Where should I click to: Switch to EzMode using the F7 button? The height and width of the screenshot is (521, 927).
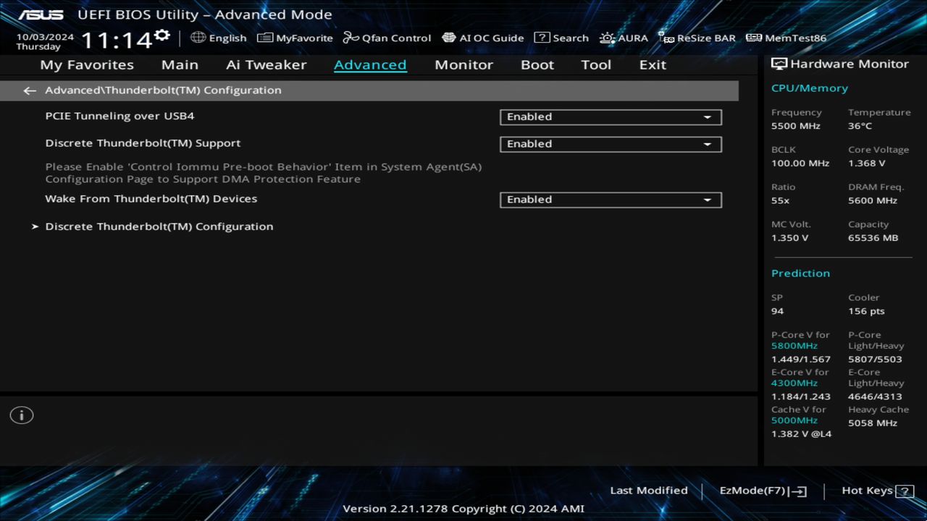click(762, 490)
